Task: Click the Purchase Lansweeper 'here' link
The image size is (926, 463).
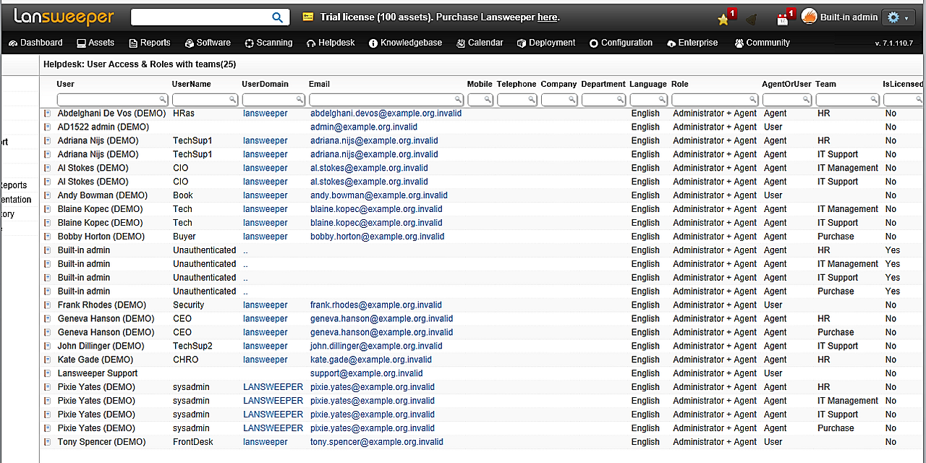Action: [x=547, y=17]
